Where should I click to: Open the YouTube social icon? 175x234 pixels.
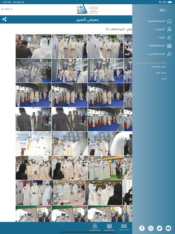coord(168,228)
